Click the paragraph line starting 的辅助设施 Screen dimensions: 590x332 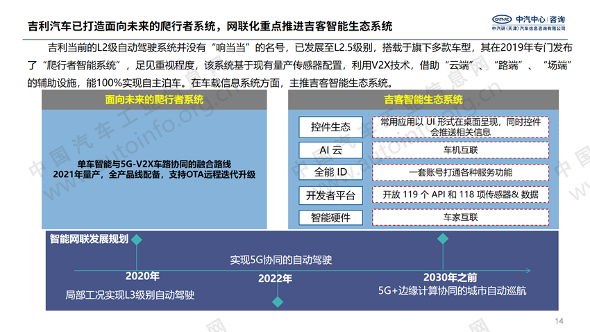pos(210,83)
